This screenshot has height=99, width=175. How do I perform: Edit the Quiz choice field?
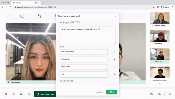(x=84, y=74)
